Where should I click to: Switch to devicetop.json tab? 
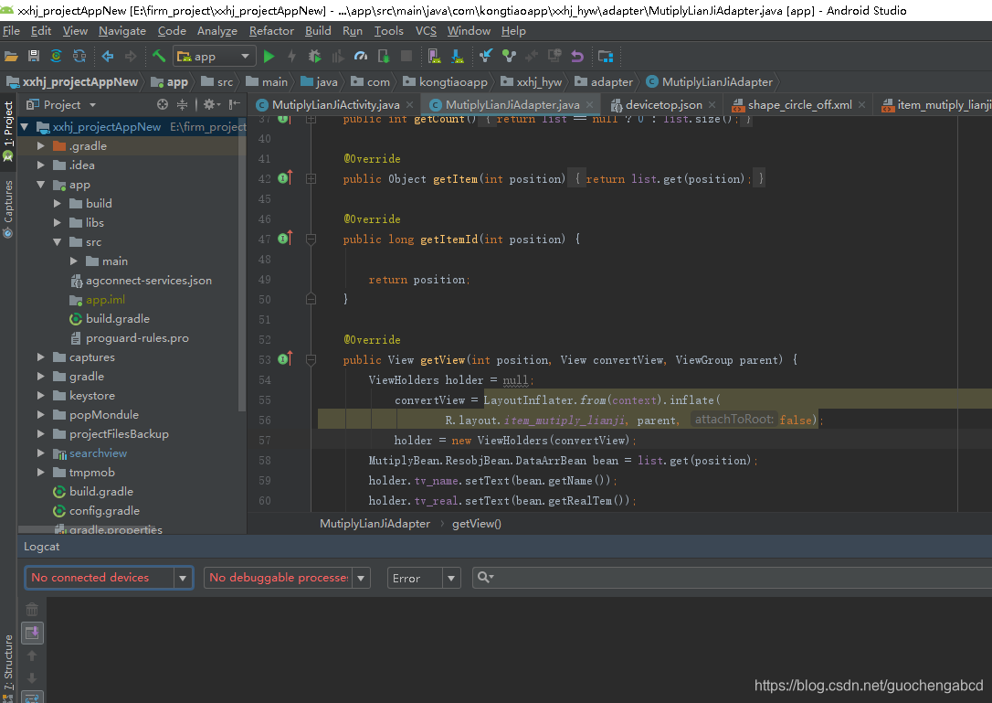tap(664, 105)
